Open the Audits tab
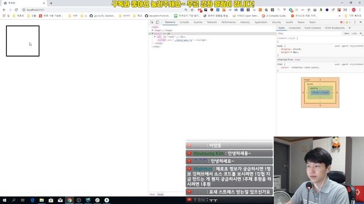This screenshot has height=204, width=364. 289,22
